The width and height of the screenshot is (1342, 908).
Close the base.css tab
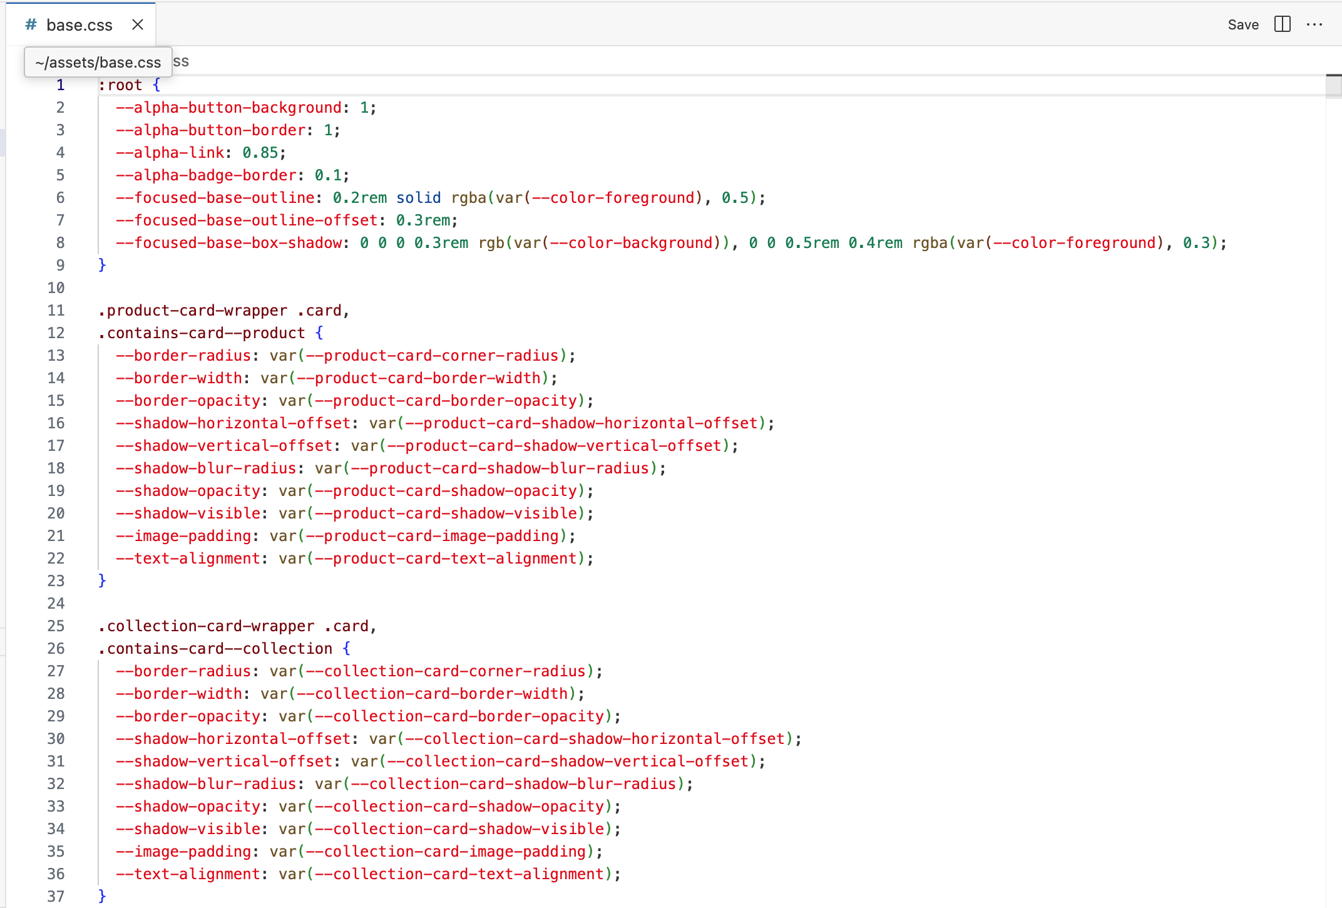[x=138, y=24]
